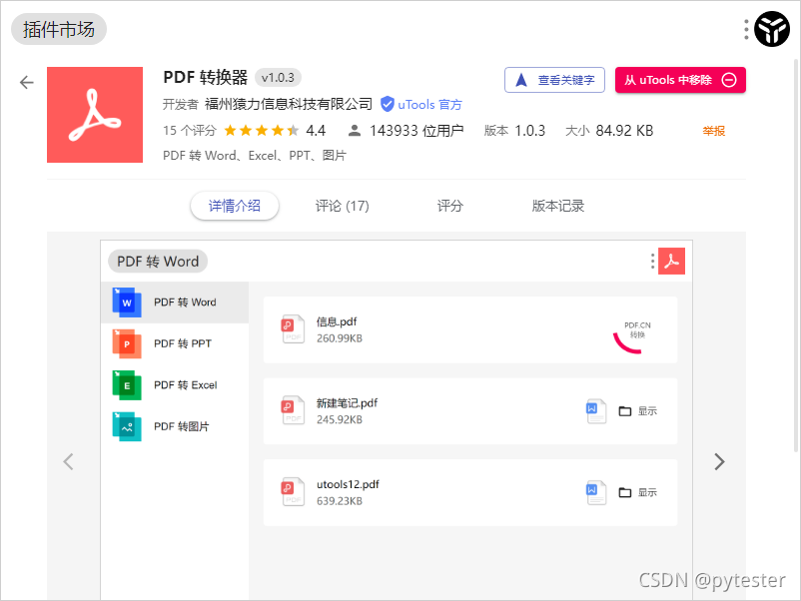The image size is (801, 601).
Task: Click the 143933 位用户 text
Action: point(416,131)
